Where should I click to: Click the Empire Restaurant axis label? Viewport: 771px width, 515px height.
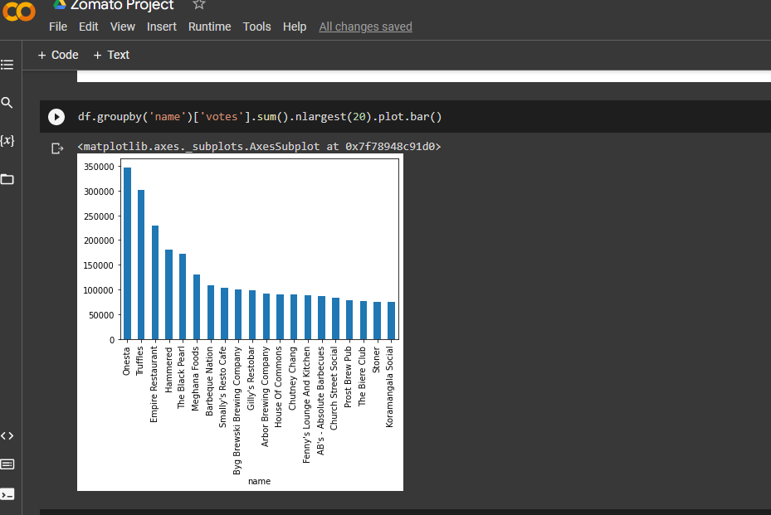pos(154,384)
